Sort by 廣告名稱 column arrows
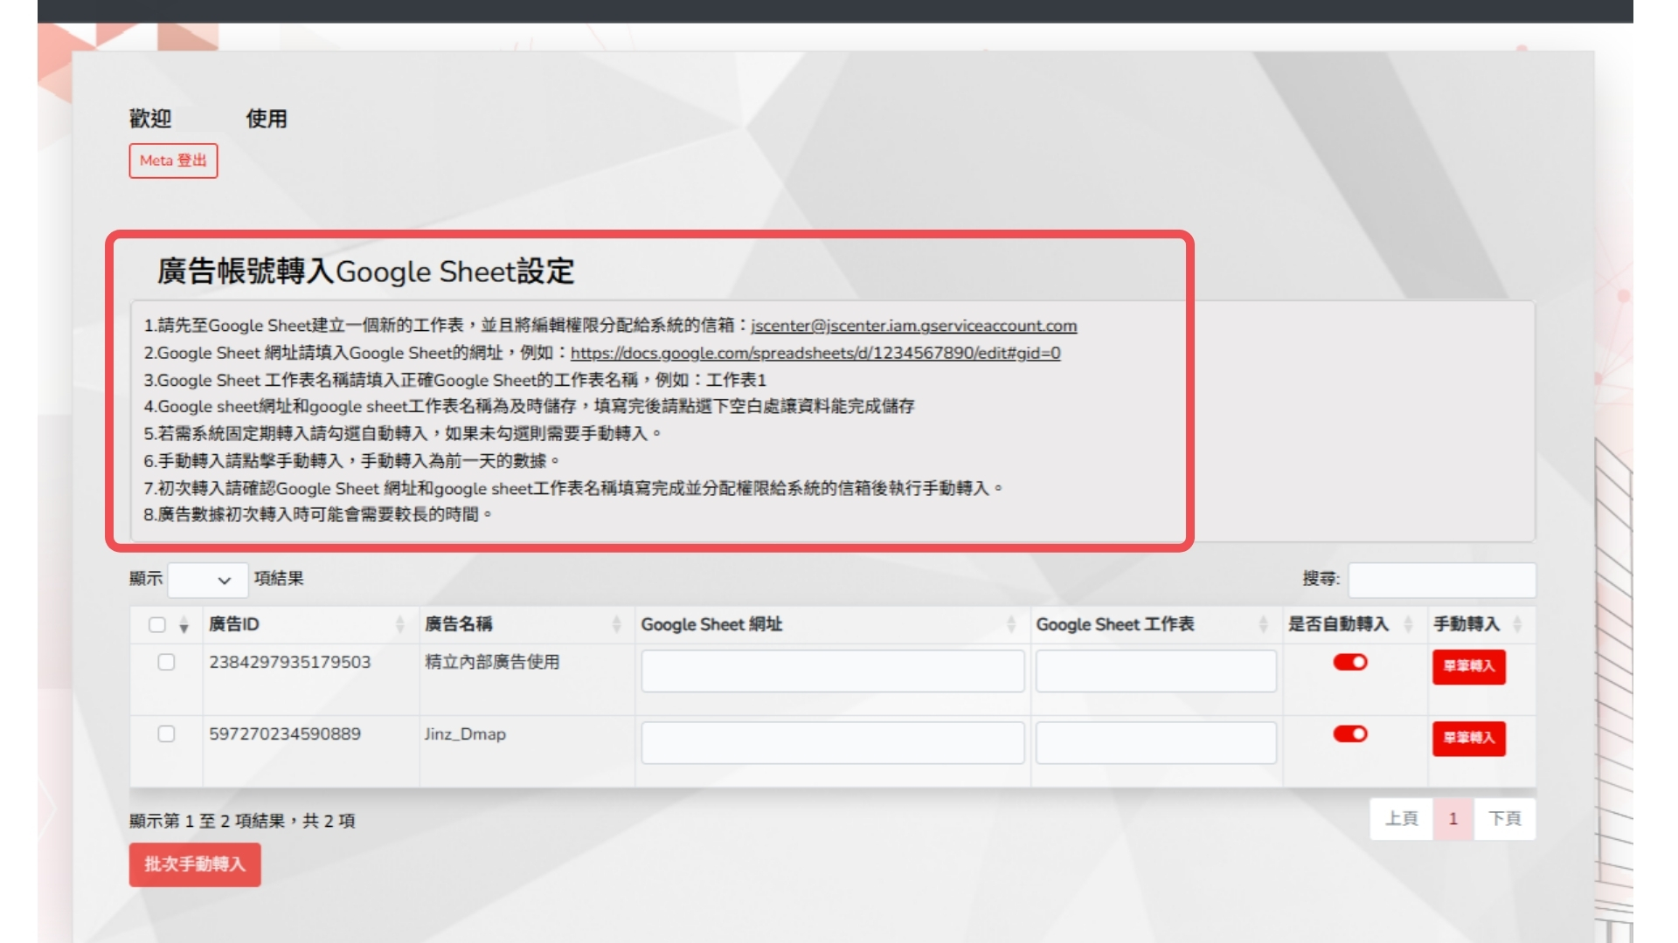This screenshot has height=943, width=1678. pos(616,624)
